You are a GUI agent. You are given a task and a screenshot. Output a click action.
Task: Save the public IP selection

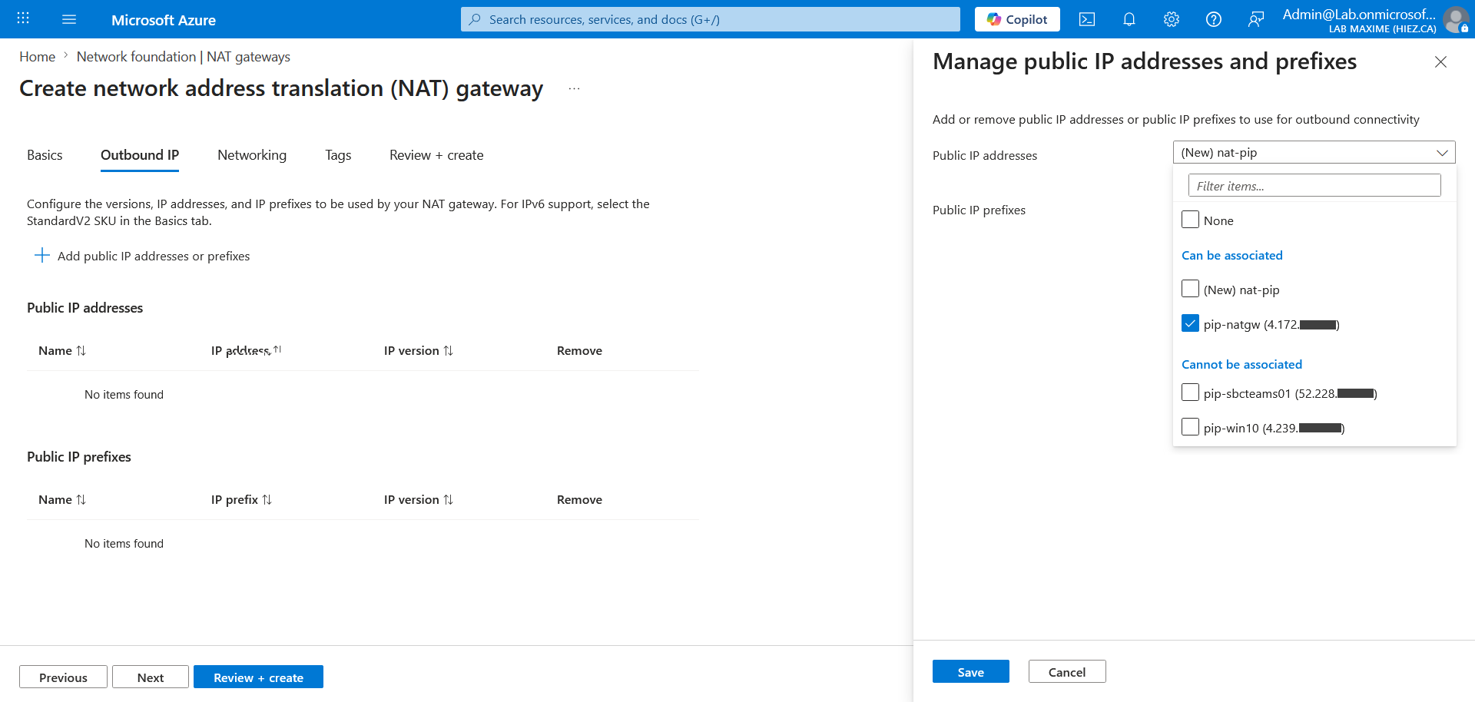tap(971, 671)
